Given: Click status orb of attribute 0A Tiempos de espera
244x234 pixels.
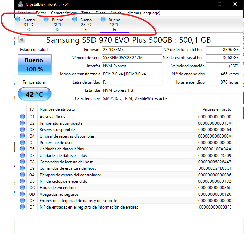Looking at the screenshot, I should coord(22,175).
